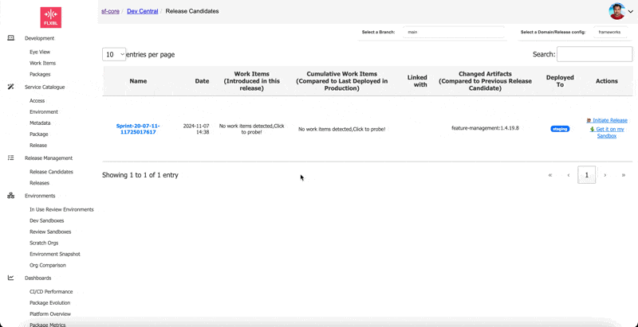Viewport: 638px width, 327px height.
Task: Open the user profile avatar
Action: (x=616, y=11)
